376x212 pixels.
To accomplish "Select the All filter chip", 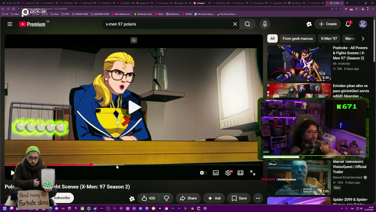I will (x=272, y=39).
